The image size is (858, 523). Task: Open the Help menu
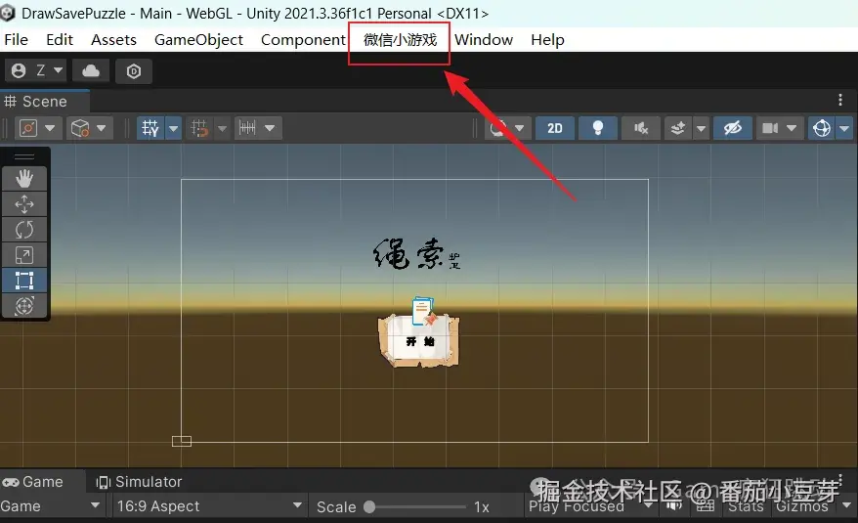tap(547, 40)
